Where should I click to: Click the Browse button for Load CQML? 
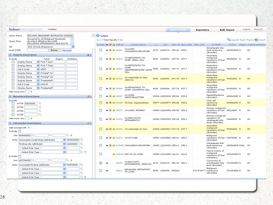click(55, 50)
